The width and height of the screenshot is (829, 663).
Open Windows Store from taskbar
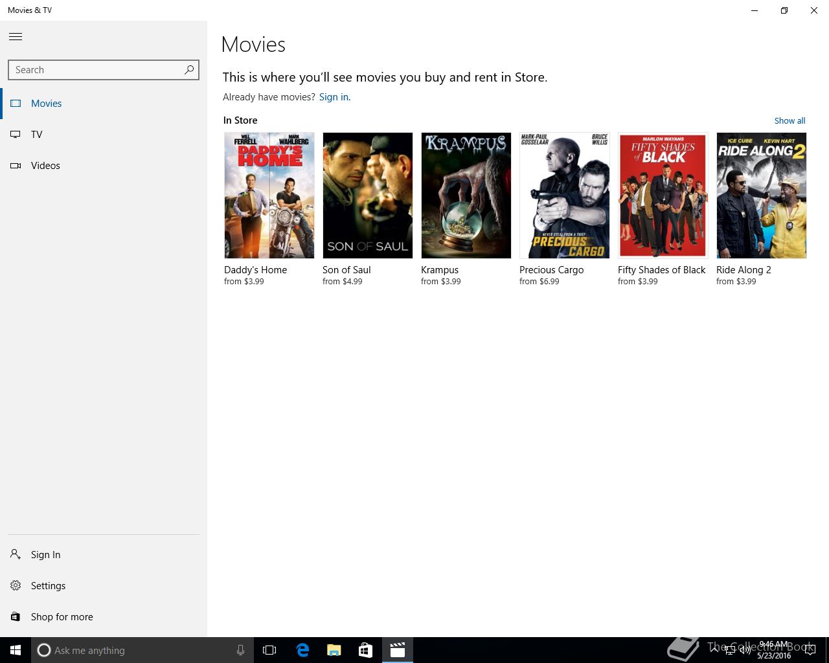(x=365, y=650)
